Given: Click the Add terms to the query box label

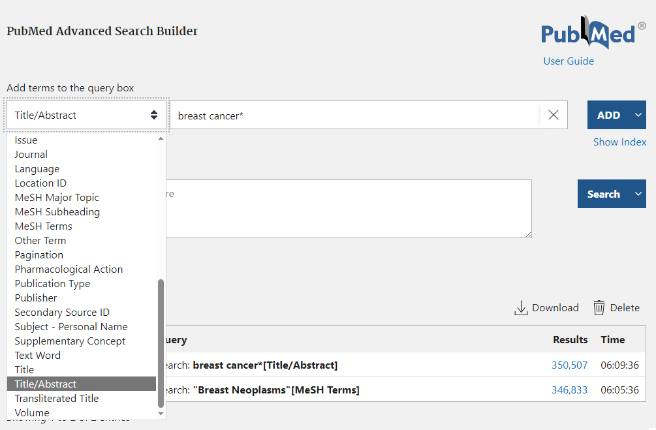Looking at the screenshot, I should pos(70,88).
